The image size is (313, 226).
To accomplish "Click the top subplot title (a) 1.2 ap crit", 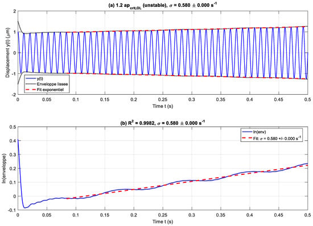I will point(163,6).
